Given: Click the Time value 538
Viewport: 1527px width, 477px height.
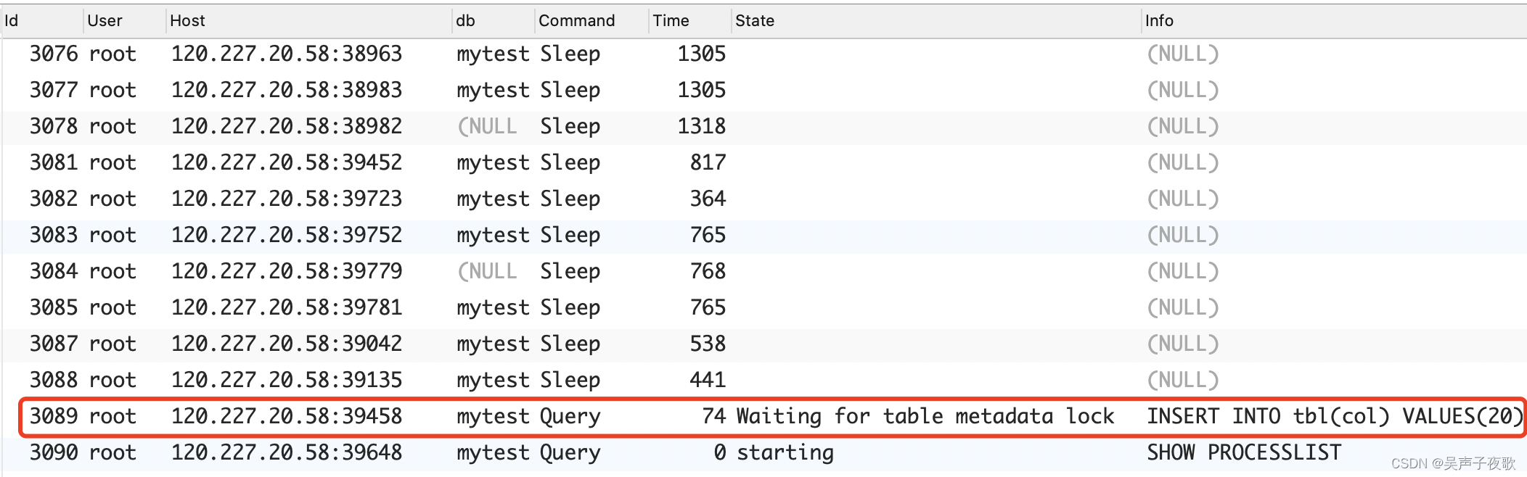Looking at the screenshot, I should pos(708,344).
